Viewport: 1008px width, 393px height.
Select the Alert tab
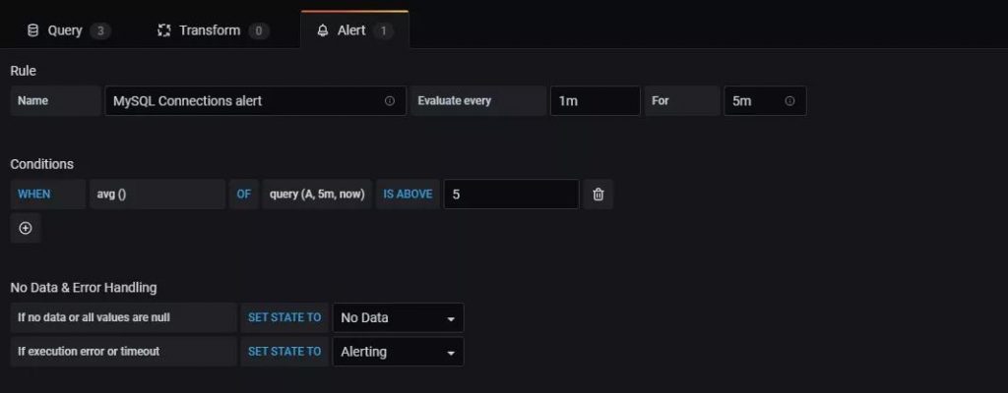[354, 30]
